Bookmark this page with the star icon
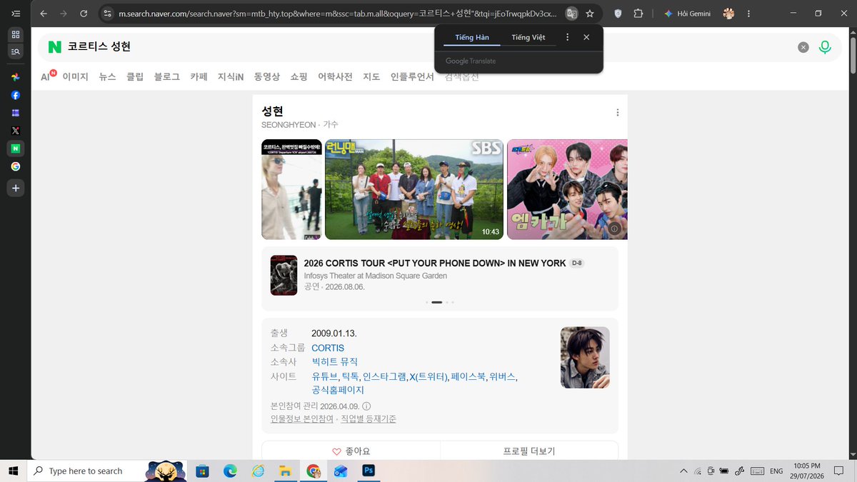 590,14
